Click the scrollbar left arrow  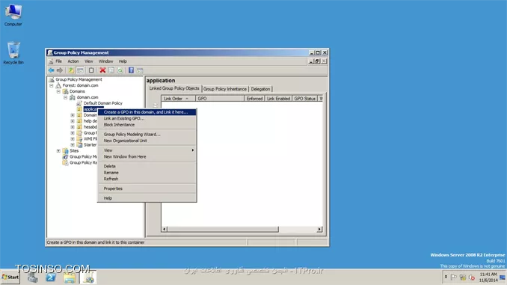(x=165, y=229)
